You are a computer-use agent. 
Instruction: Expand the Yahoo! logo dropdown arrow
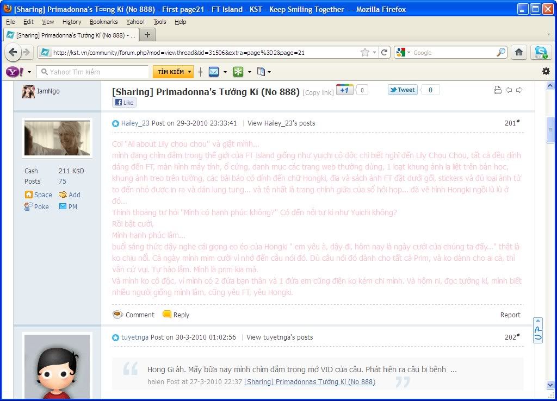coord(29,72)
